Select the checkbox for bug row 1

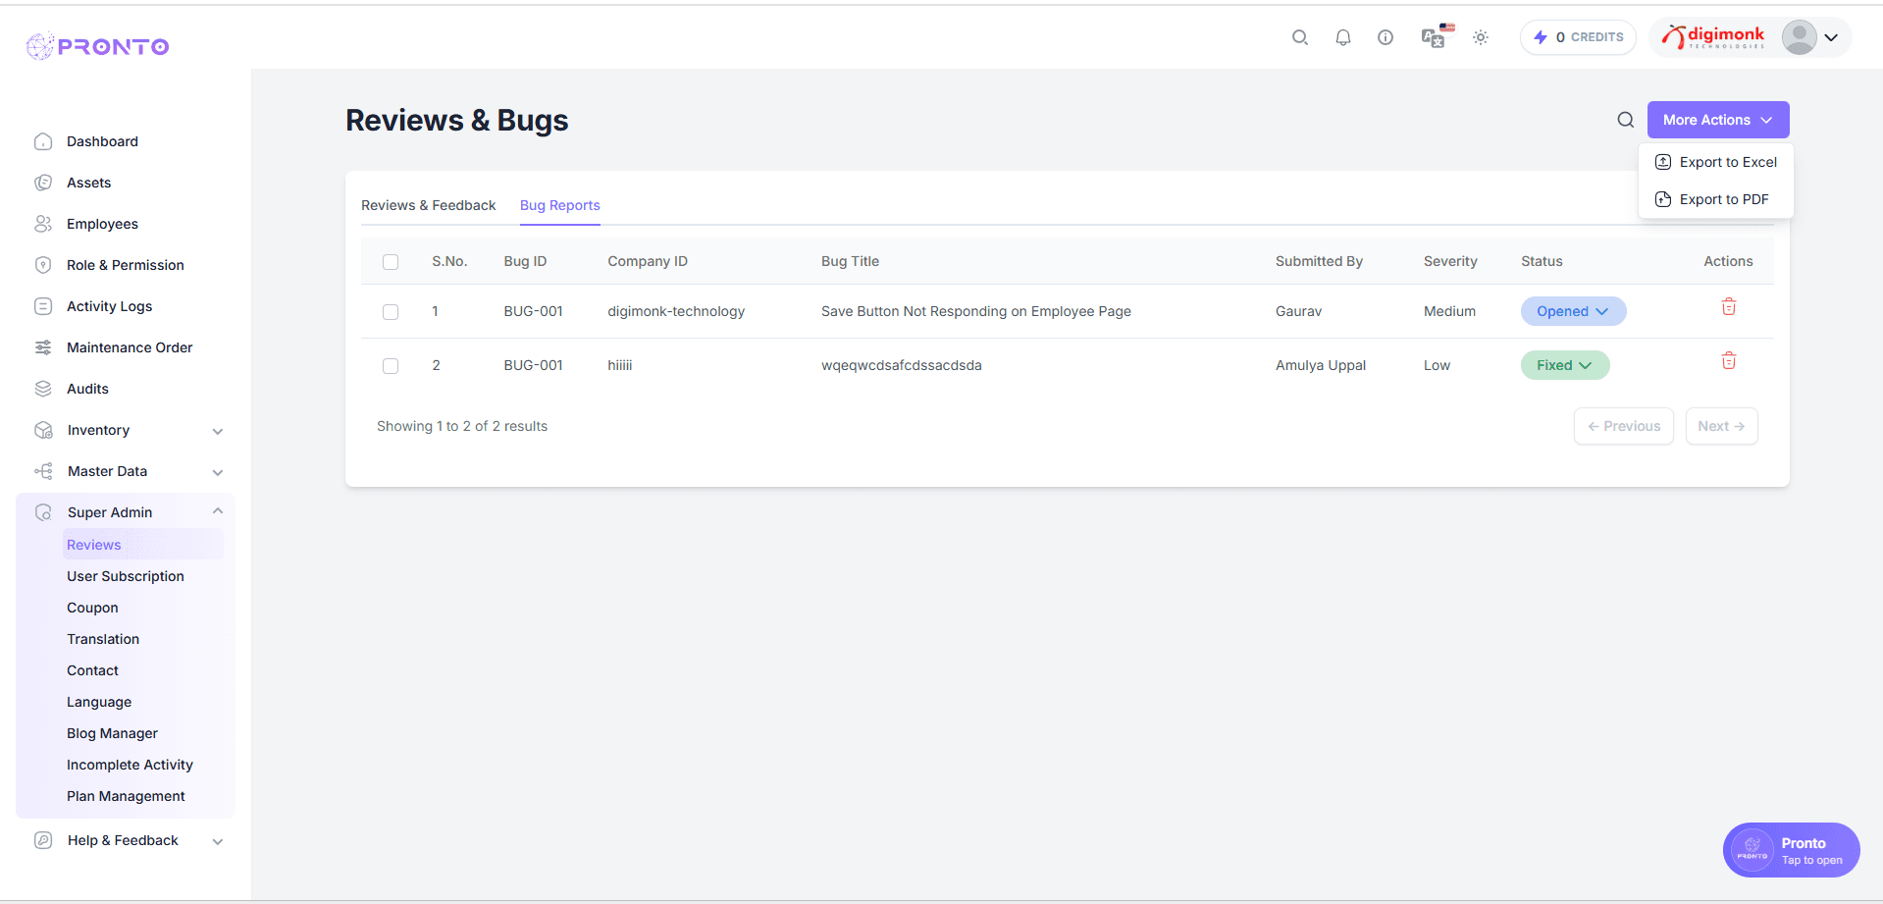click(x=391, y=311)
